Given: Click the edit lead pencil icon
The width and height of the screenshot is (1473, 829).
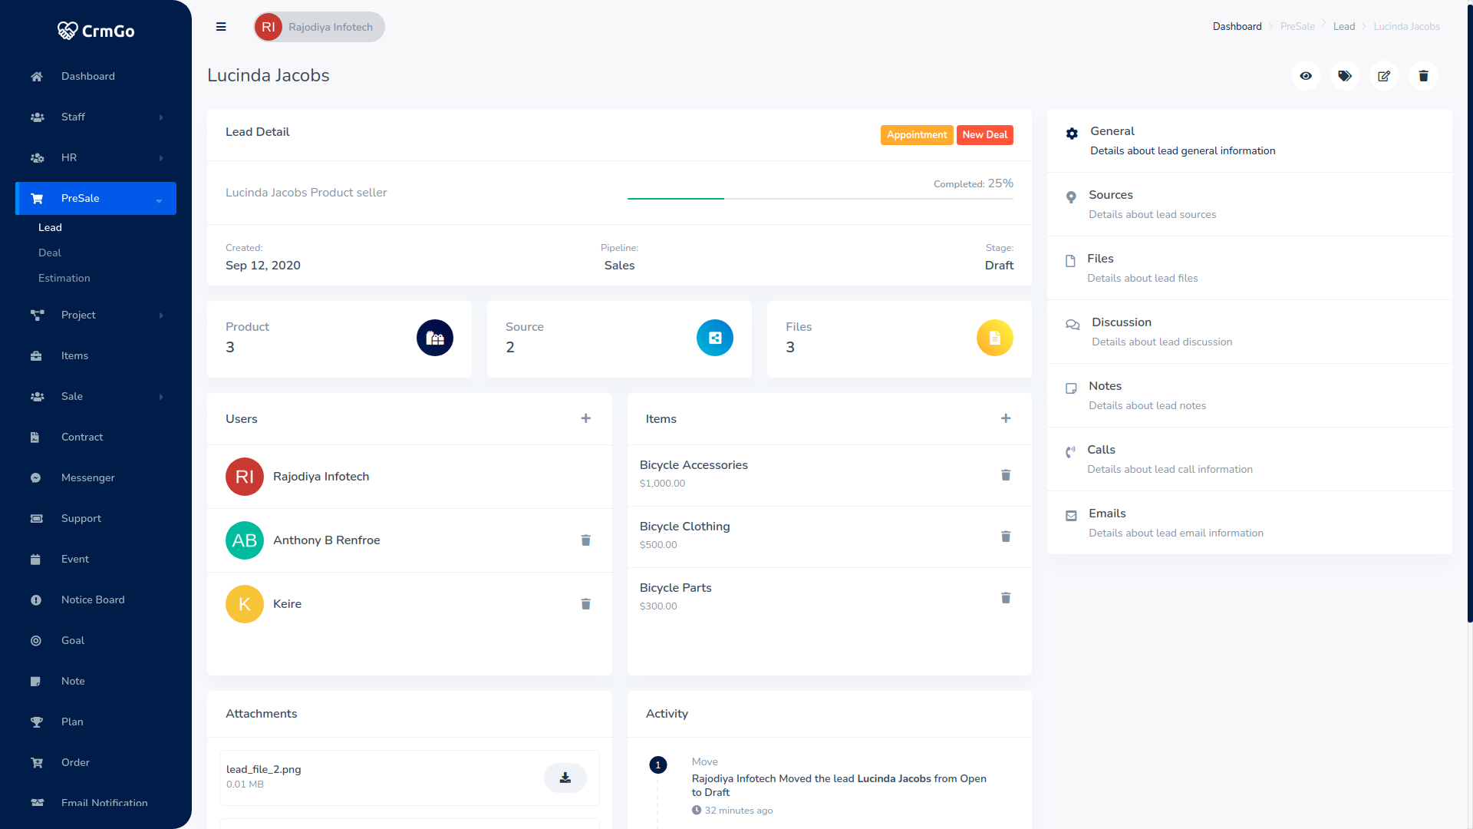Looking at the screenshot, I should 1384,76.
